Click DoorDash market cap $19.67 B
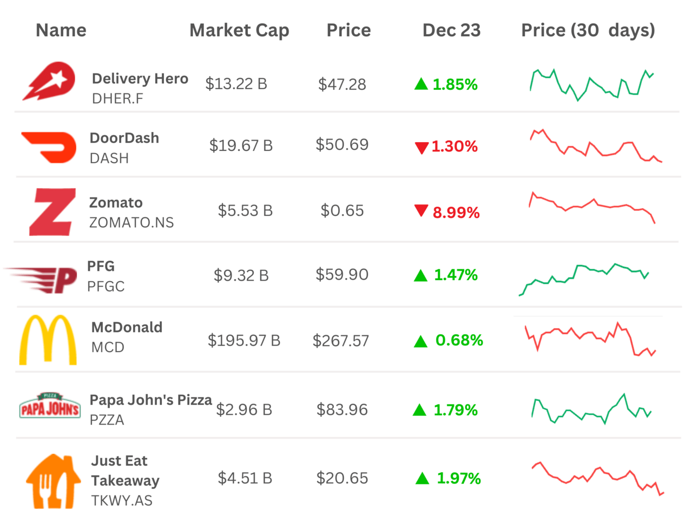The height and width of the screenshot is (524, 699). coord(241,145)
